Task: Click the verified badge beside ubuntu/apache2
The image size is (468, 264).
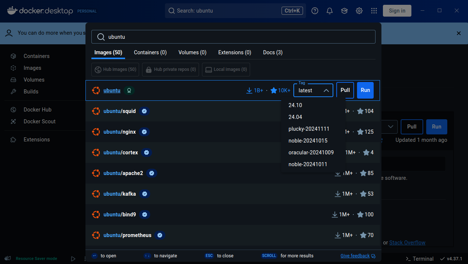Action: 151,173
